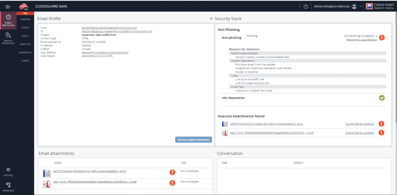
Task: Select the Policy menu item
Action: 25,36
